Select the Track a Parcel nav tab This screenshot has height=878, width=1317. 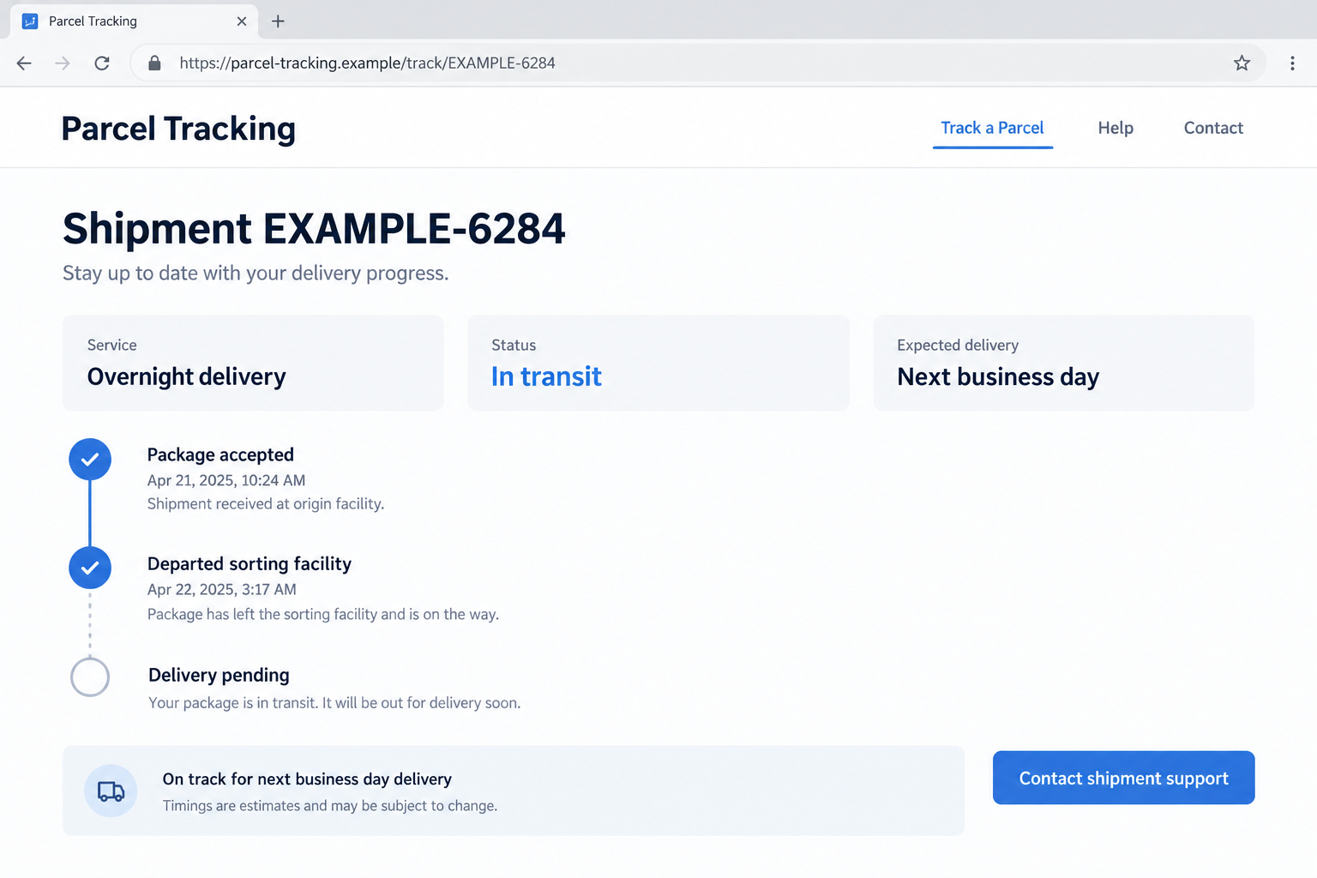992,128
